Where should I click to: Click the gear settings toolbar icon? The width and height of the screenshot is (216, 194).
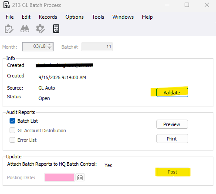pyautogui.click(x=40, y=29)
